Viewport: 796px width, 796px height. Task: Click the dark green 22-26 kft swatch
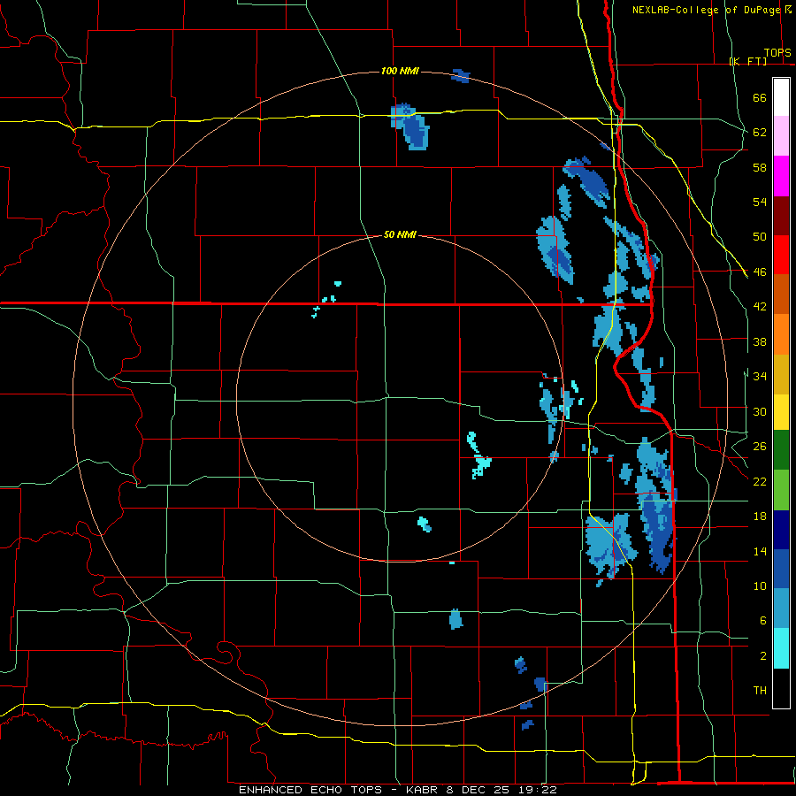[x=781, y=450]
